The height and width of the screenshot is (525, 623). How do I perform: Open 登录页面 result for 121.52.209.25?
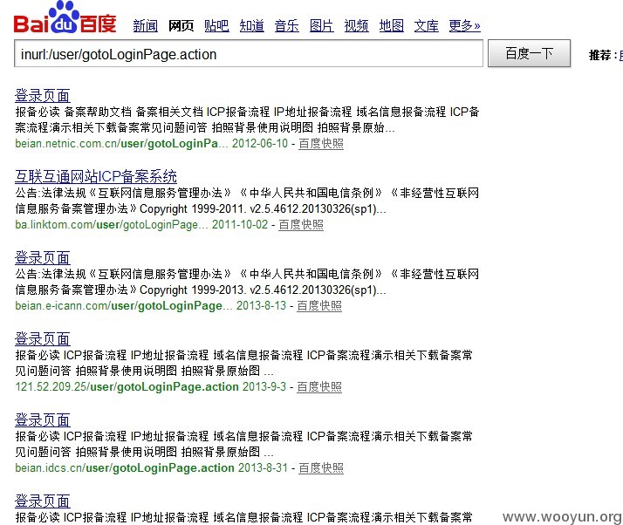coord(43,338)
